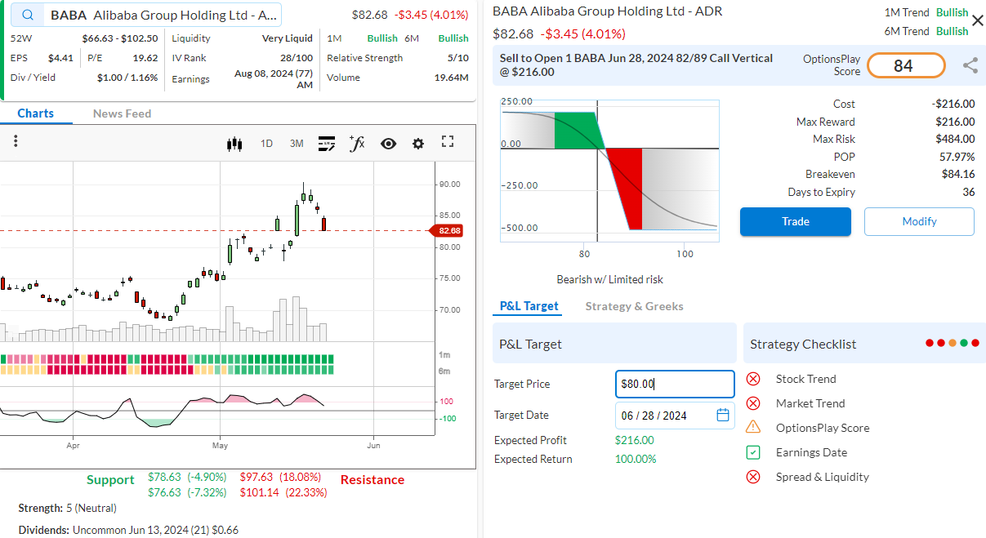Image resolution: width=986 pixels, height=538 pixels.
Task: Click the Stock Trend red X status icon
Action: [753, 379]
